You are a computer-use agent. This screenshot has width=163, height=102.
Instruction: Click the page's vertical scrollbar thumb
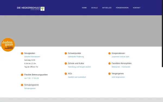tap(162, 33)
